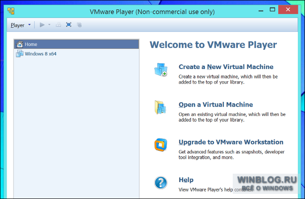Click Upgrade to VMware Workstation link
305x199 pixels.
(x=231, y=142)
